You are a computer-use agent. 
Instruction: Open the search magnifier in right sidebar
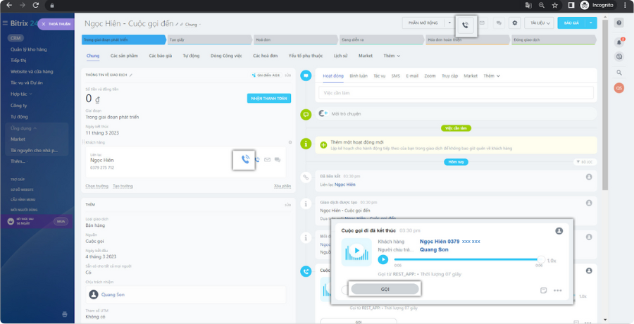[619, 73]
